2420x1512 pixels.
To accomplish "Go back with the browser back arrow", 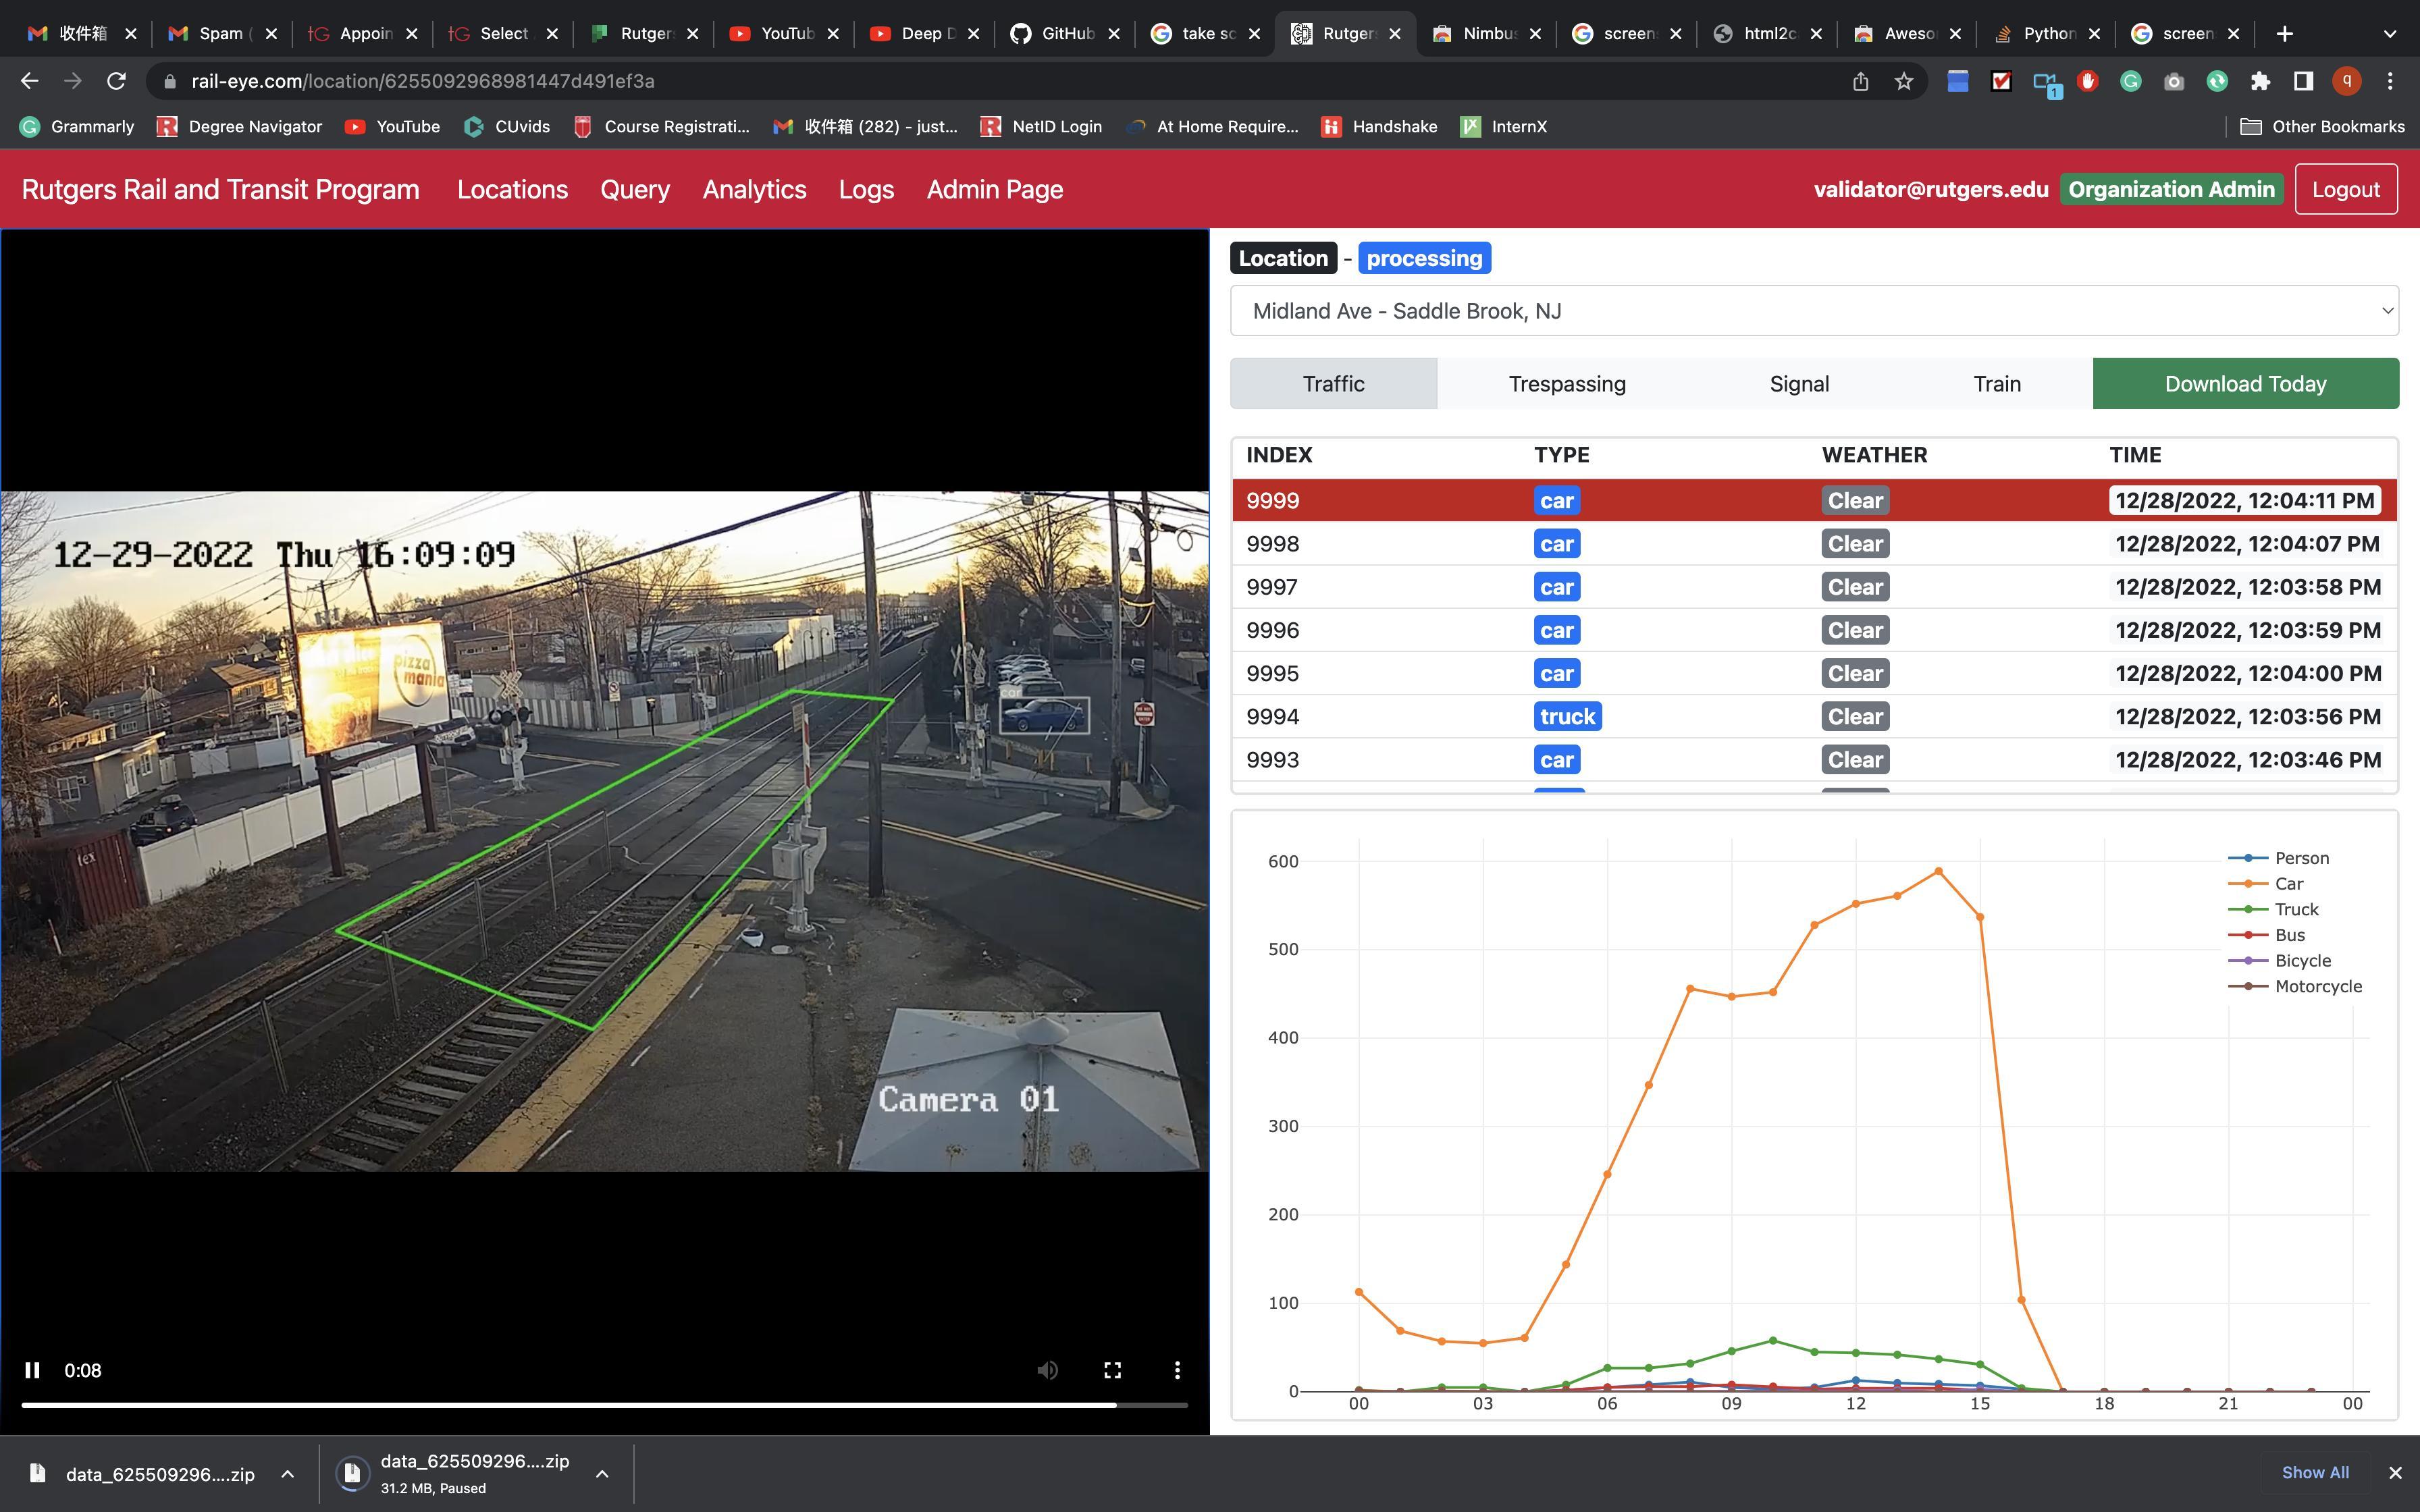I will pyautogui.click(x=30, y=81).
